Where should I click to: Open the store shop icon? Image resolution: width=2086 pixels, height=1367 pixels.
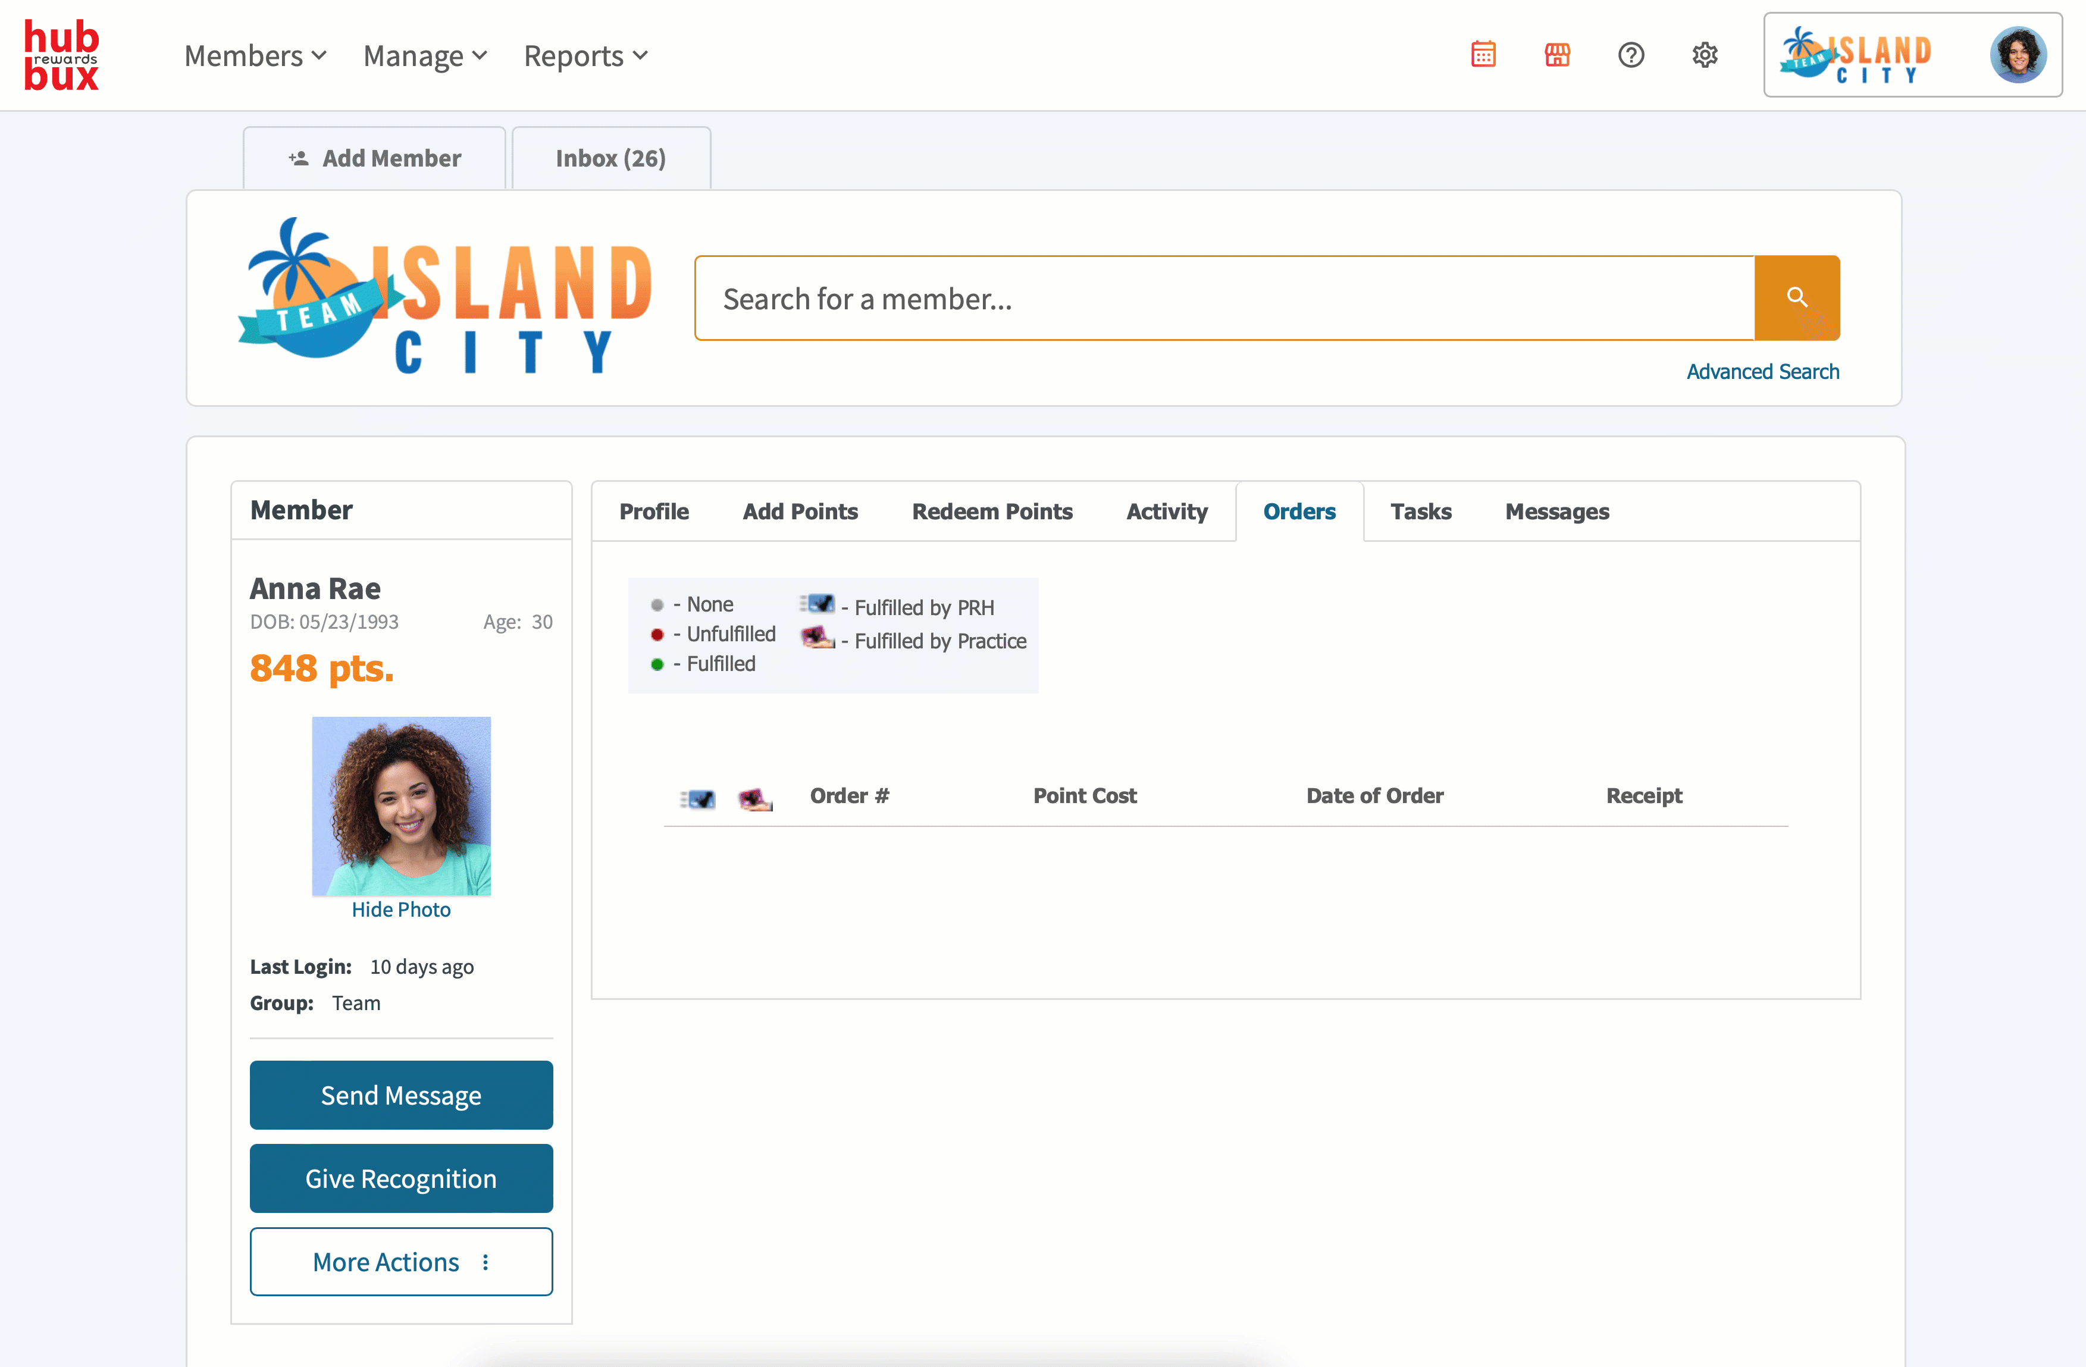1556,55
